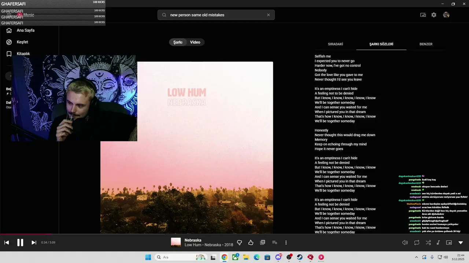Click the lyric 'Hope it never goes'
The width and height of the screenshot is (469, 263).
click(x=329, y=149)
